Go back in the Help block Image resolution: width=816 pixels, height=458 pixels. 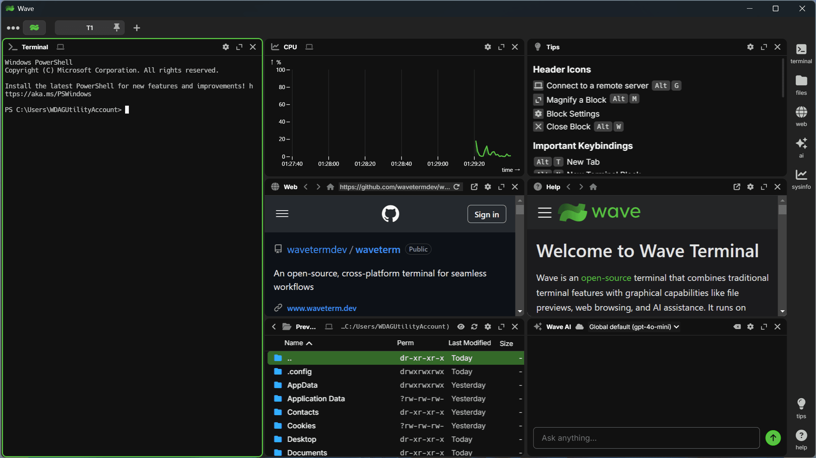(x=568, y=187)
